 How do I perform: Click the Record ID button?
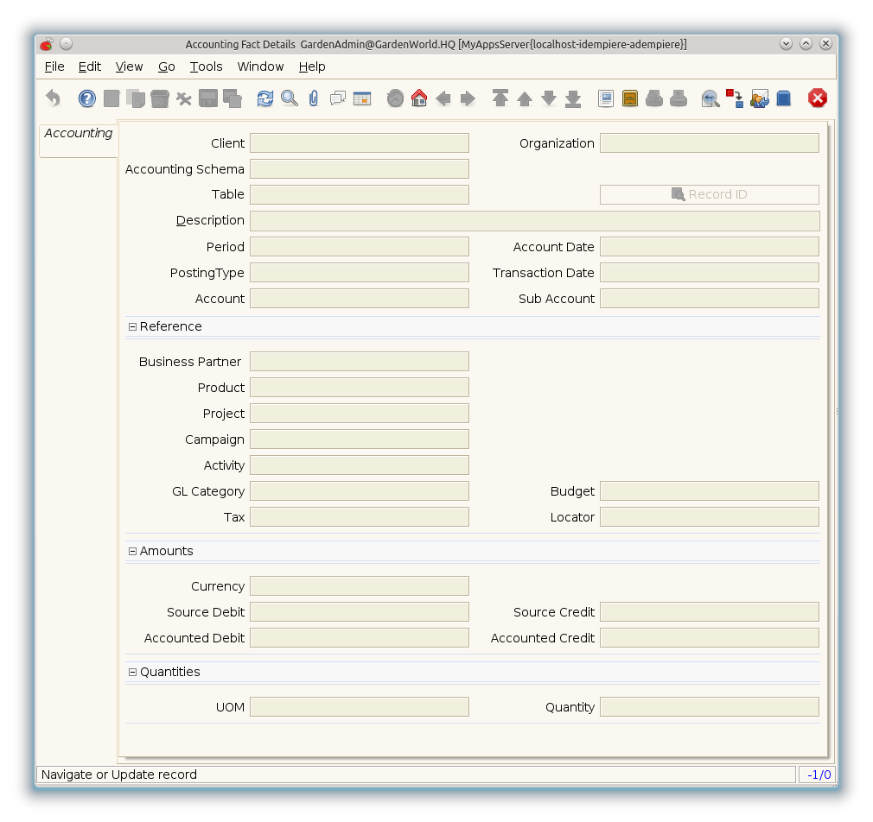709,194
